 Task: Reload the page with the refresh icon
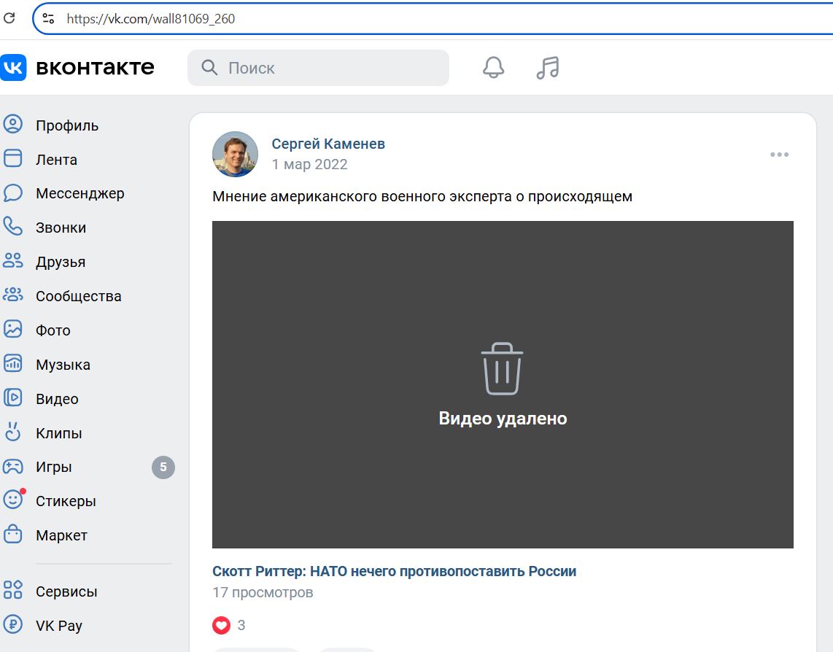9,19
